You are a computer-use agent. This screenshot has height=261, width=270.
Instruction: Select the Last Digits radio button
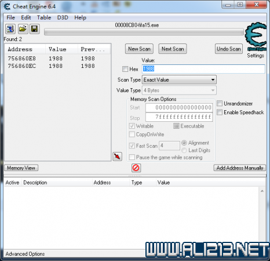(184, 150)
